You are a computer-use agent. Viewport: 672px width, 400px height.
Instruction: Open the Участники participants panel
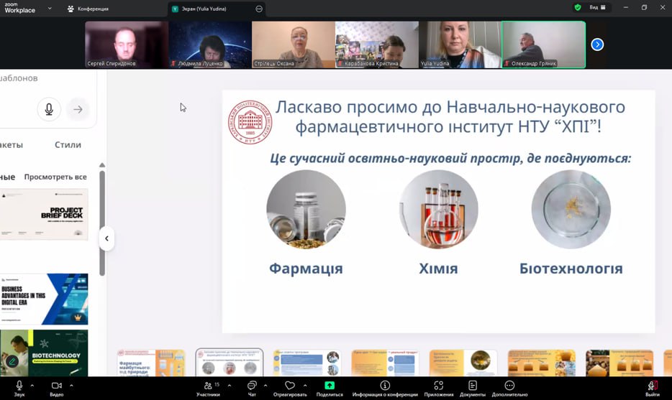208,386
